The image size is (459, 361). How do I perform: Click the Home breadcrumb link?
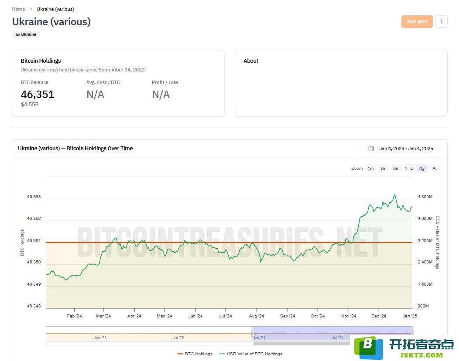(18, 9)
